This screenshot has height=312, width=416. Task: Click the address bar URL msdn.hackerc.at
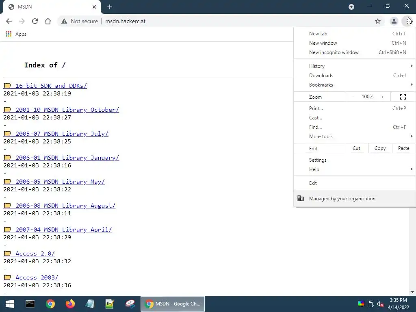coord(125,21)
